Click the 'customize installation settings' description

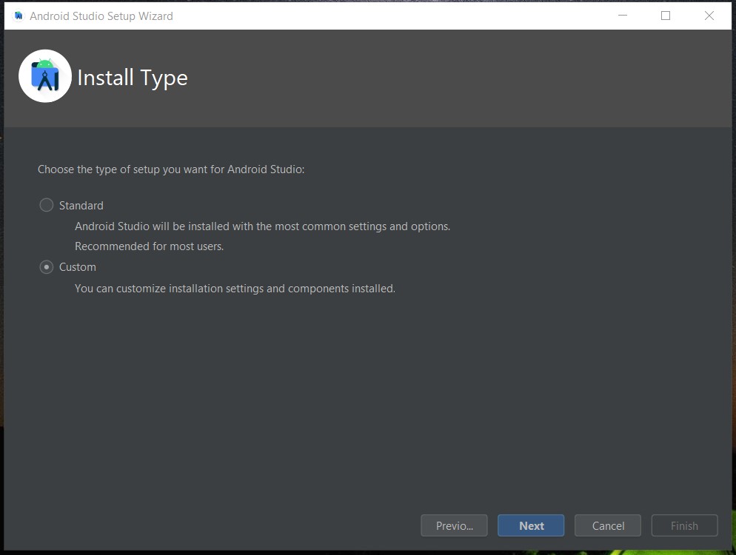[x=235, y=289]
